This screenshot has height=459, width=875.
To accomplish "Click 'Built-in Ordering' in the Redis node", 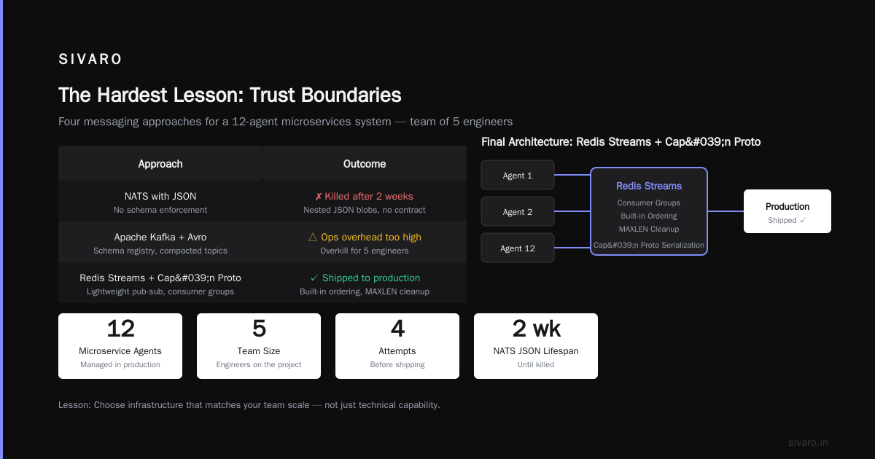I will coord(649,216).
